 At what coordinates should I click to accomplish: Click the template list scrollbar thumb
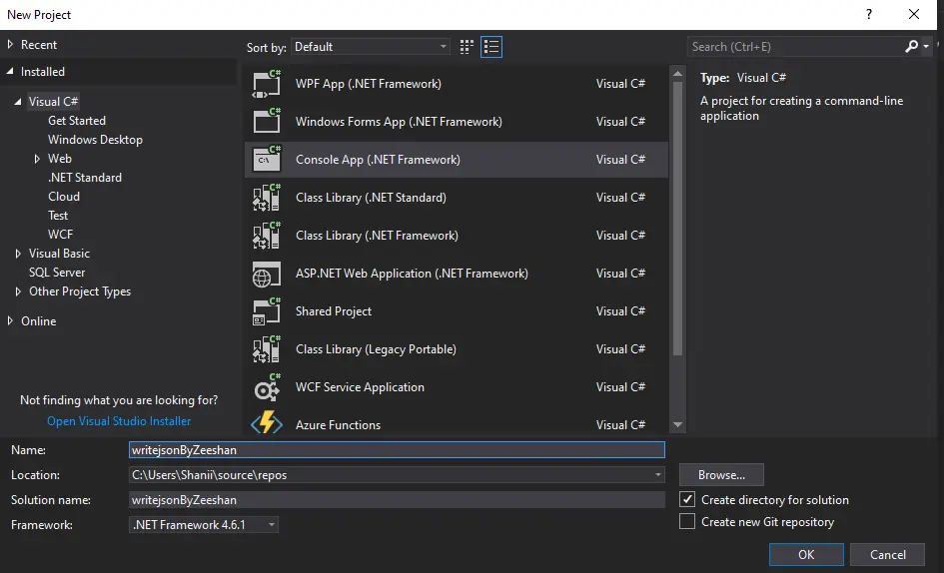677,218
